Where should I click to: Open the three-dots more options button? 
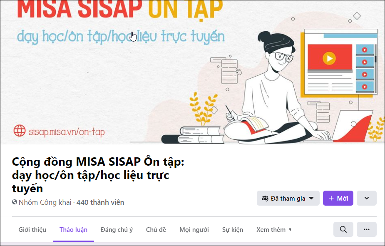[x=366, y=229]
